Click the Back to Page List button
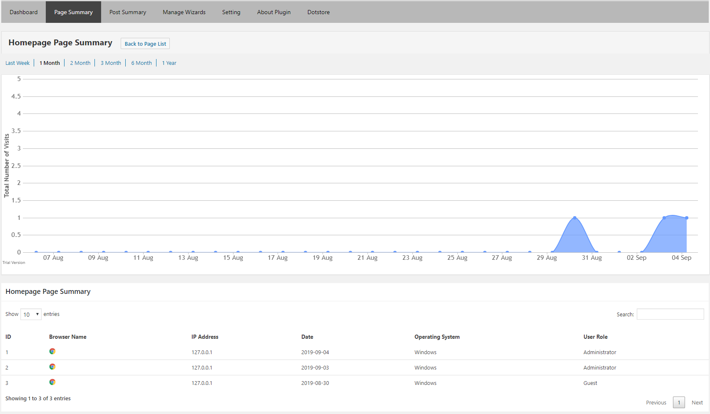710x414 pixels. coord(145,44)
